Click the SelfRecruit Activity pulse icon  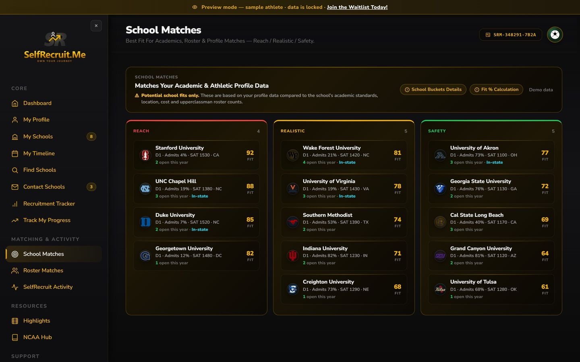click(15, 287)
